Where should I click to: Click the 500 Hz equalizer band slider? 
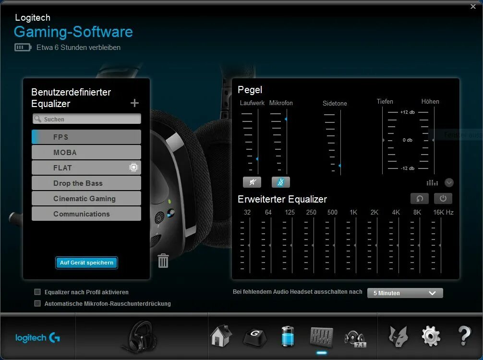(x=335, y=245)
